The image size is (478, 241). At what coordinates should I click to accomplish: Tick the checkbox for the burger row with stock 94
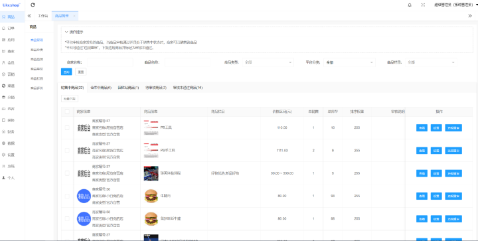pos(67,218)
